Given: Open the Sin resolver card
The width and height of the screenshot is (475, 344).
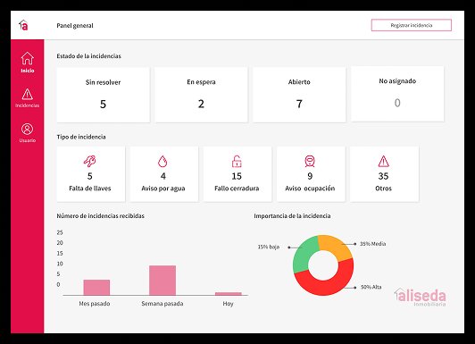Looking at the screenshot, I should tap(103, 95).
